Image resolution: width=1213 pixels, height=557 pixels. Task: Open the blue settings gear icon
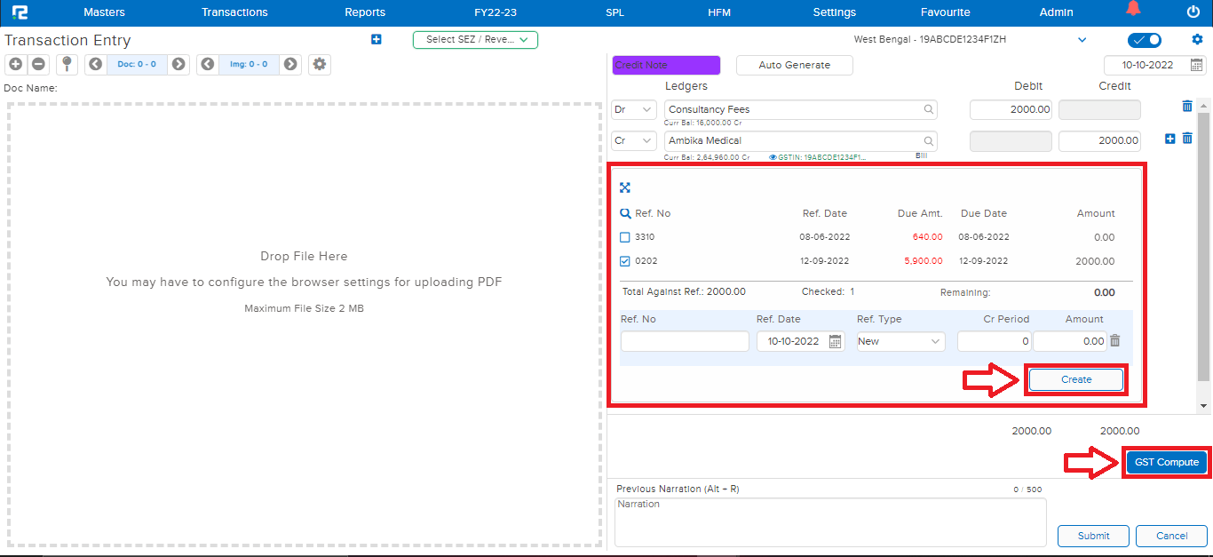(1197, 40)
